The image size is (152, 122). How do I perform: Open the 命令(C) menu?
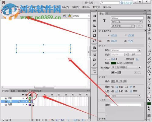(65, 7)
